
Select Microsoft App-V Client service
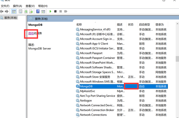pos(122,44)
